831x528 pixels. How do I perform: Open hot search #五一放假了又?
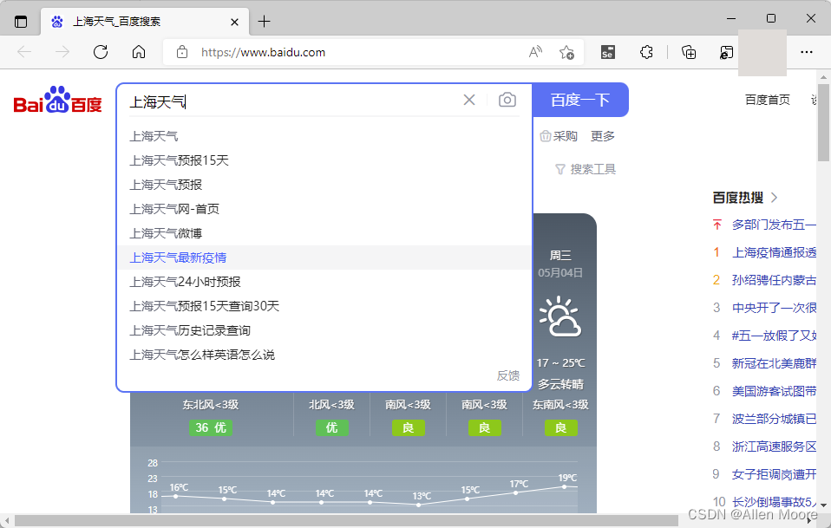click(774, 336)
